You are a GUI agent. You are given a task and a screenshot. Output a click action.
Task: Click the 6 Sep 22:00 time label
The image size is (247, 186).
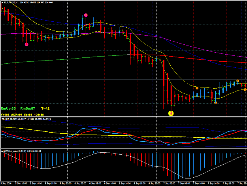click(154, 183)
